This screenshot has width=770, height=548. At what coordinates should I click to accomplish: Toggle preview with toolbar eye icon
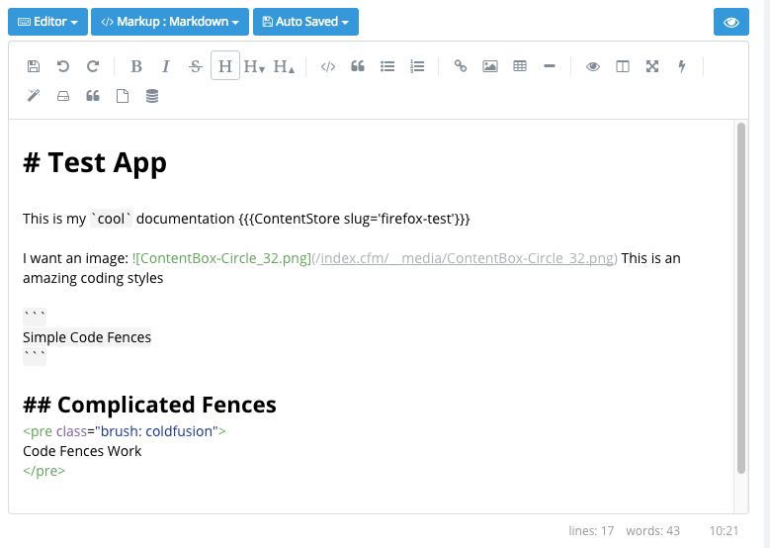(593, 66)
